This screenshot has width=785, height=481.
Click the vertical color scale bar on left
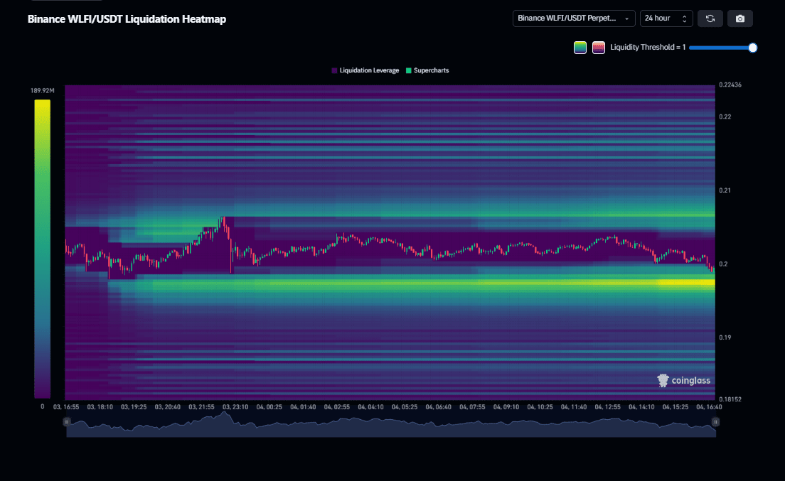point(42,249)
